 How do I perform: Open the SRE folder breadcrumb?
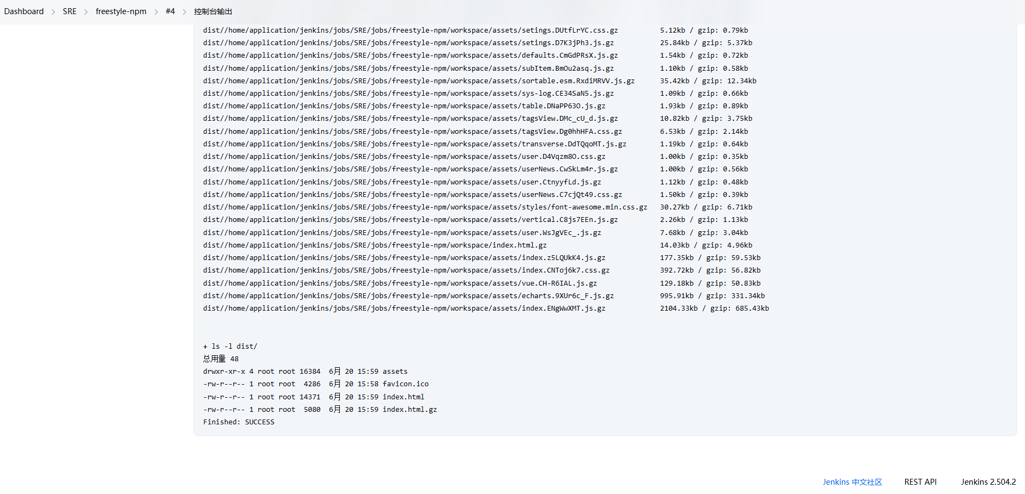pyautogui.click(x=69, y=11)
